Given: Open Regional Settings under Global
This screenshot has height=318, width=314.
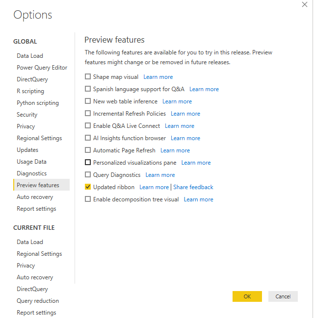Looking at the screenshot, I should click(39, 138).
